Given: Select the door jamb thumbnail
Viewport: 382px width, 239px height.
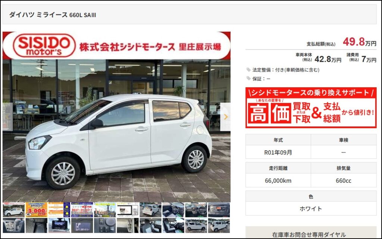Looking at the screenshot, I should point(128,225).
